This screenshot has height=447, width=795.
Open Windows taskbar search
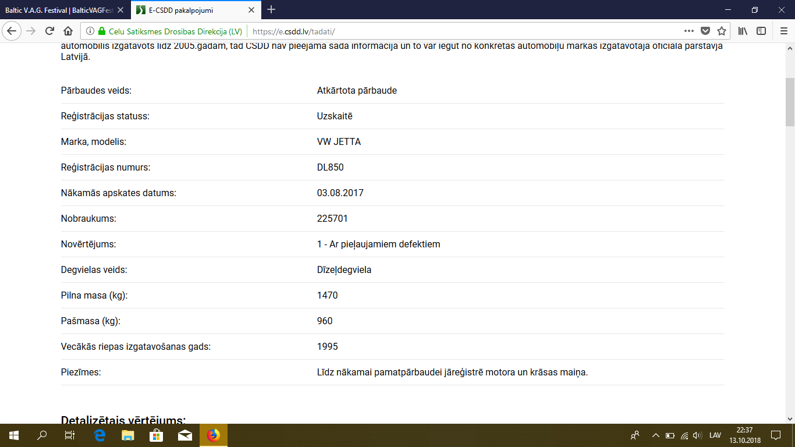(x=42, y=435)
